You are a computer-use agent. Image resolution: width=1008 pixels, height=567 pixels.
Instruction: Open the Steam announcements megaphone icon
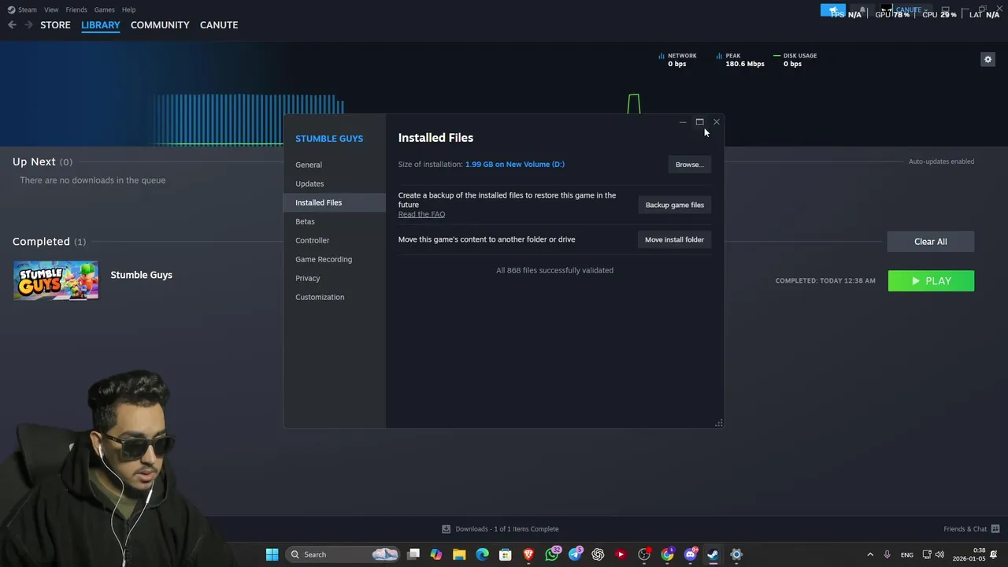pos(833,10)
